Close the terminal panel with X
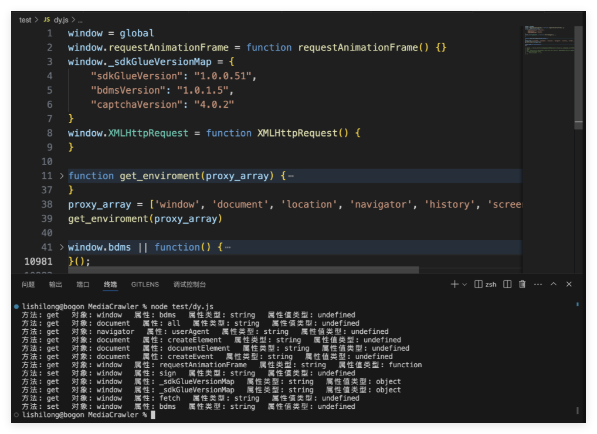This screenshot has height=434, width=597. point(569,284)
